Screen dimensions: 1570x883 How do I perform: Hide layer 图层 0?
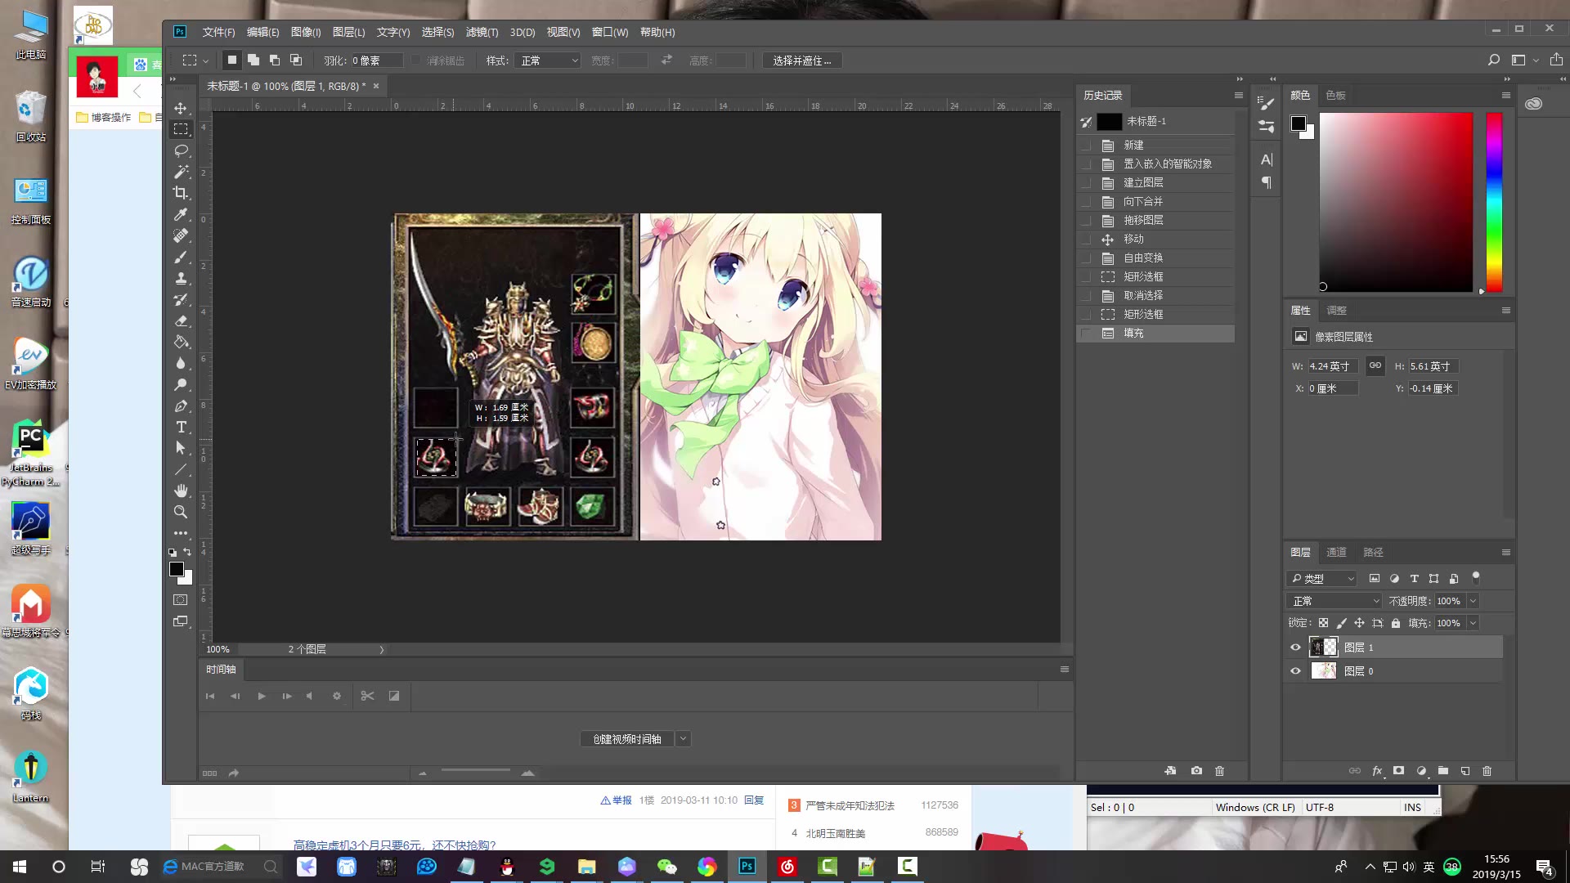tap(1295, 671)
